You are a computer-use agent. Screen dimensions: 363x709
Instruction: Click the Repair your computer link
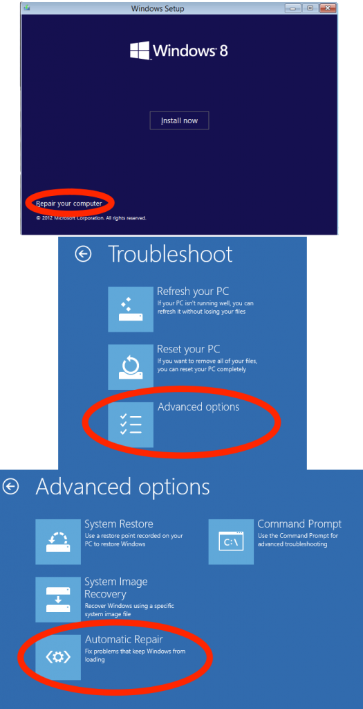[69, 204]
